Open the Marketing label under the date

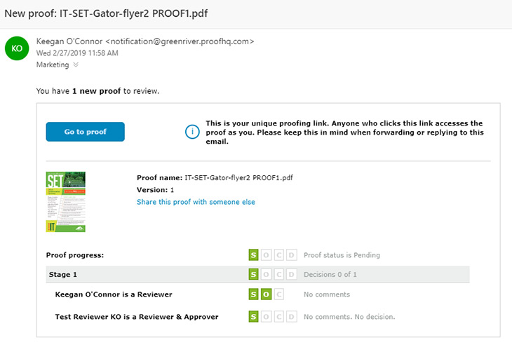pyautogui.click(x=53, y=64)
